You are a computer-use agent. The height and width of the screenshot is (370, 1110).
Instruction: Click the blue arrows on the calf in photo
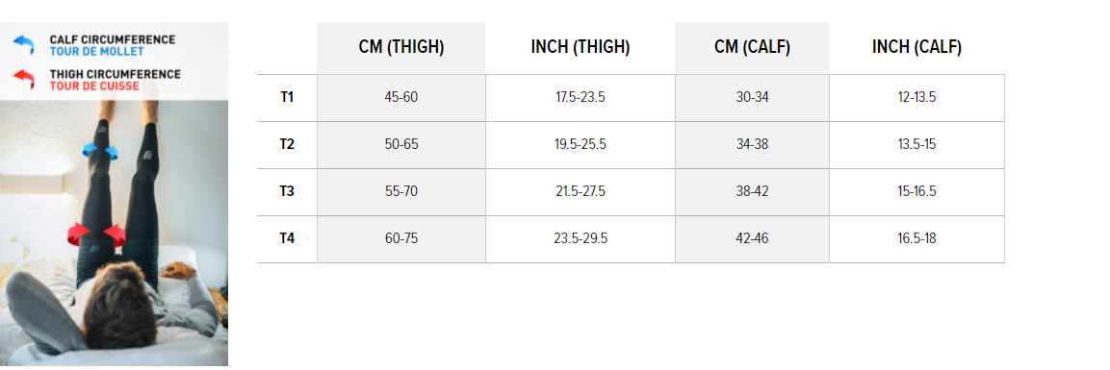[100, 150]
